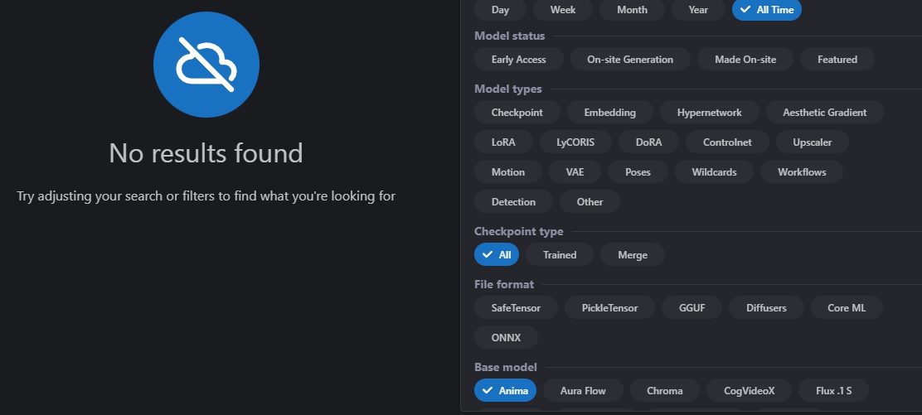Filter by LyCORIS model type

click(x=575, y=142)
